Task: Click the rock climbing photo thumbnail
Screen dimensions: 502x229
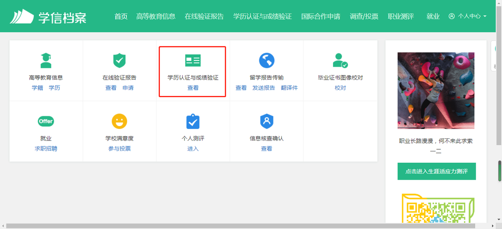Action: (436, 91)
